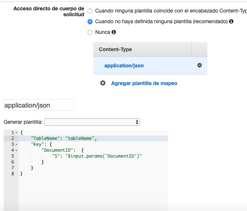The image size is (247, 211).
Task: Collapse code fold at line 1
Action: click(x=17, y=133)
